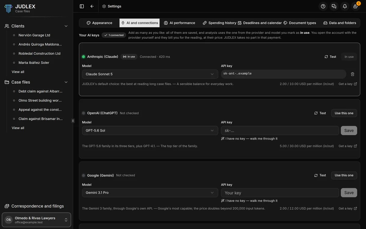Click the Google Gemini grey status dot
The height and width of the screenshot is (229, 366).
point(84,175)
